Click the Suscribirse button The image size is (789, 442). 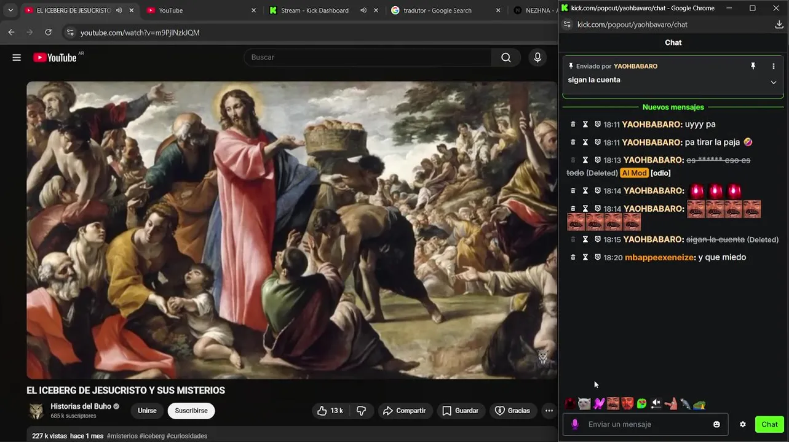pos(191,411)
